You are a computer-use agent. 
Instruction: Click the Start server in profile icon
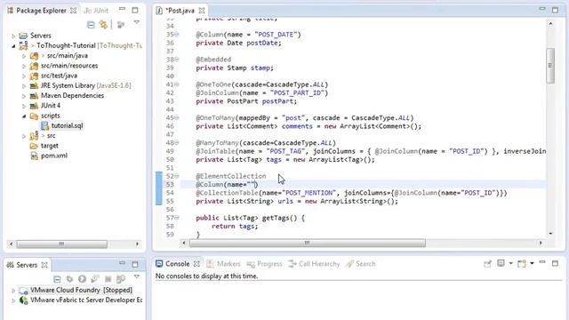[x=95, y=279]
